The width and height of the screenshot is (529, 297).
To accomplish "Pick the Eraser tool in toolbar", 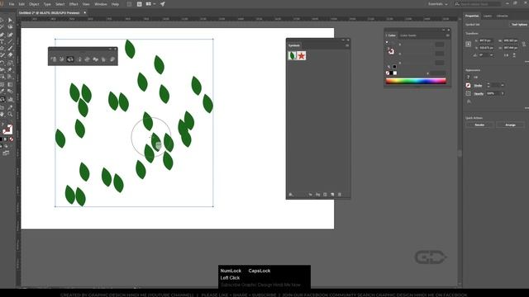I will click(x=10, y=55).
